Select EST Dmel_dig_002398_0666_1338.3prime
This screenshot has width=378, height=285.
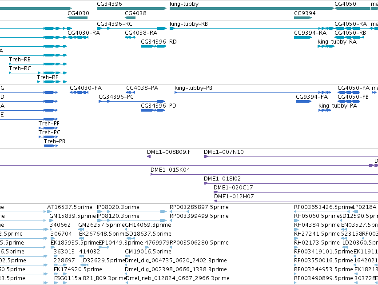(x=126, y=274)
